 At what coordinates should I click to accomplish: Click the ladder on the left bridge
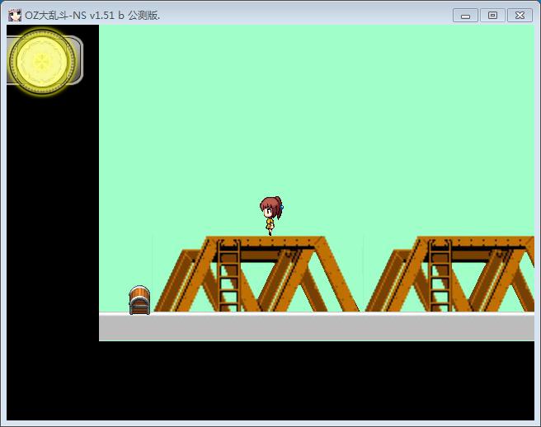click(x=228, y=275)
